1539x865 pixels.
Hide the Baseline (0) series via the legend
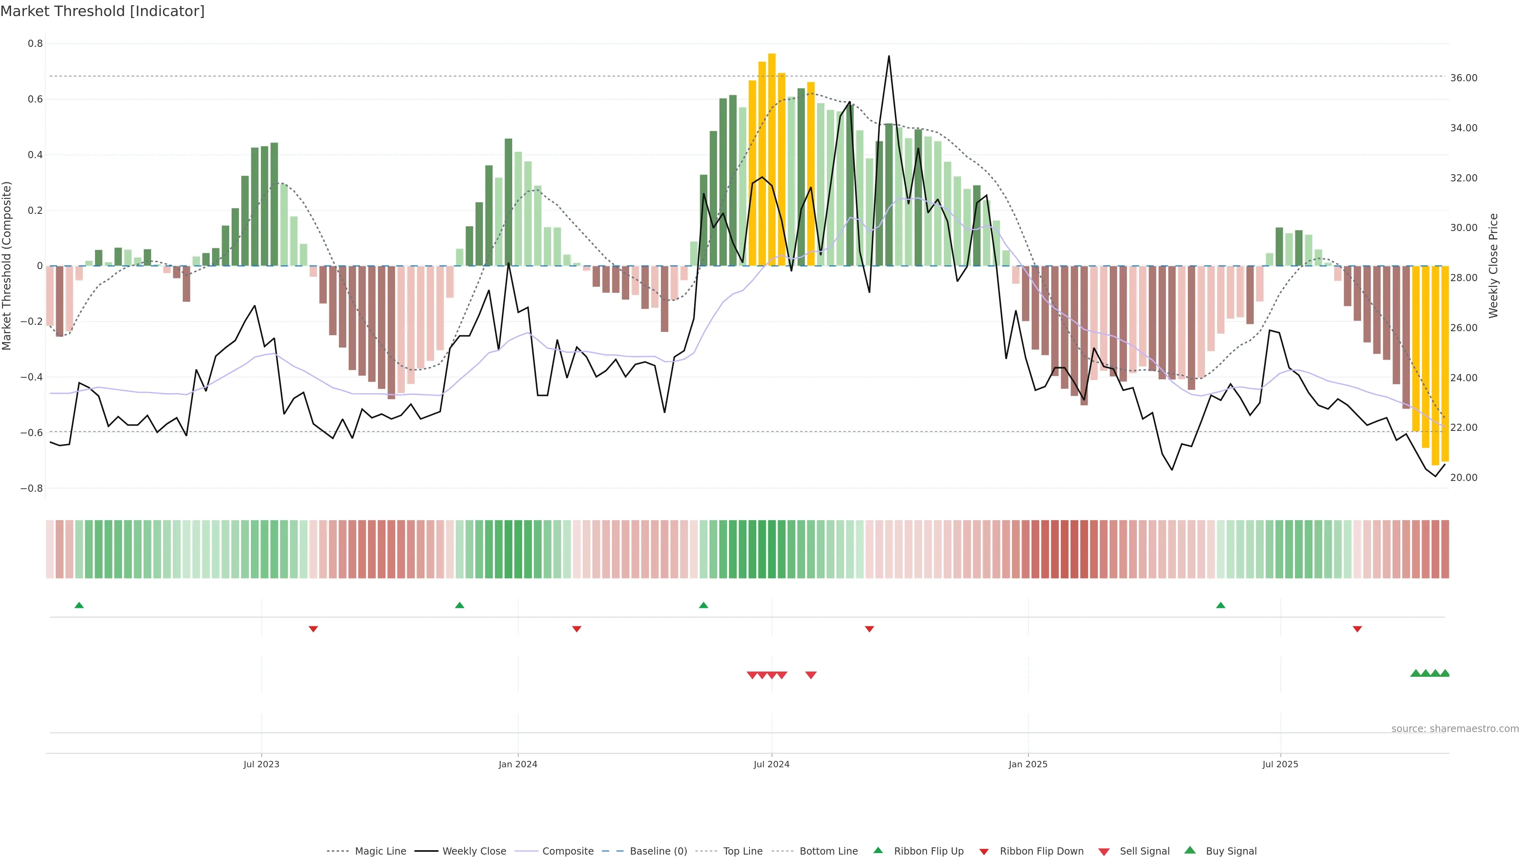coord(658,851)
